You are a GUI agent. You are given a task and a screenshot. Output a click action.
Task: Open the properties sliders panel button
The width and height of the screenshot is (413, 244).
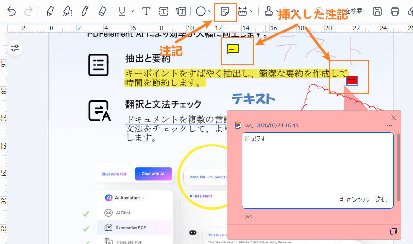[x=15, y=48]
